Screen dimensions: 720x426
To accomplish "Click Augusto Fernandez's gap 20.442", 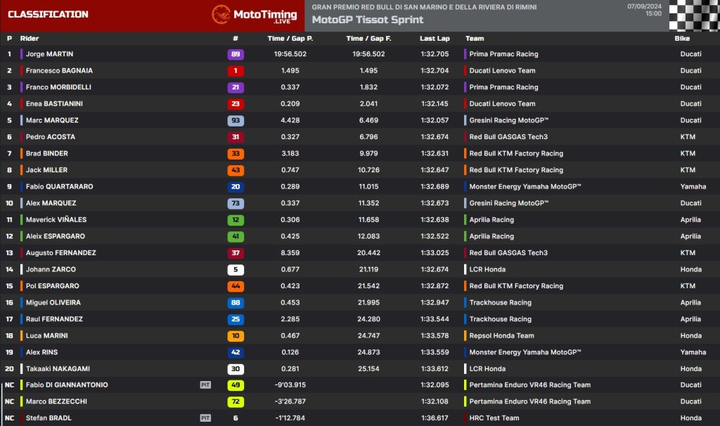I will 368,253.
